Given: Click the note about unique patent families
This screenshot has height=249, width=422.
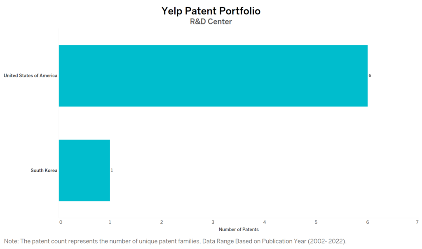Looking at the screenshot, I should (x=175, y=241).
